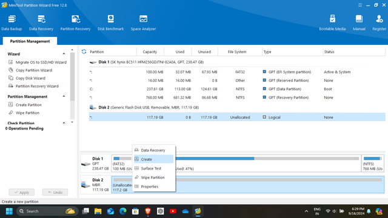Select the EFI System partition row

[x=237, y=72]
